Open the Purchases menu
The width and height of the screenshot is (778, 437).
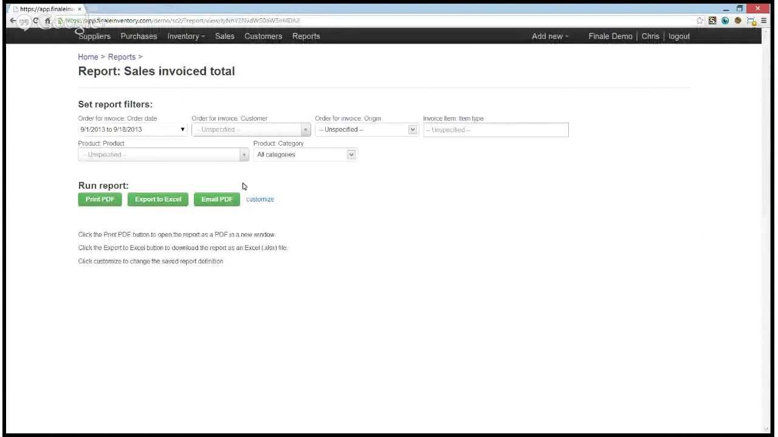[x=139, y=36]
